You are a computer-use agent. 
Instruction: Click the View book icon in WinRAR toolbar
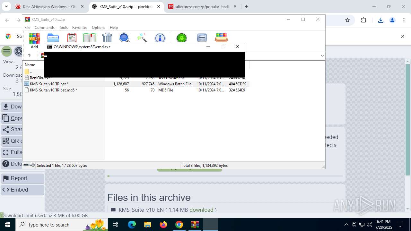pos(90,37)
